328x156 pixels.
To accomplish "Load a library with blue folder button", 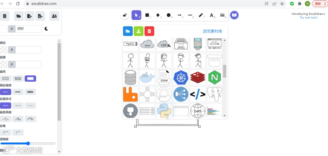I will (128, 31).
